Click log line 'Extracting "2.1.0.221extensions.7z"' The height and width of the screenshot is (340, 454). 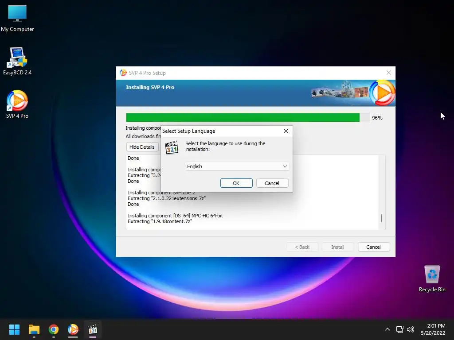point(167,198)
